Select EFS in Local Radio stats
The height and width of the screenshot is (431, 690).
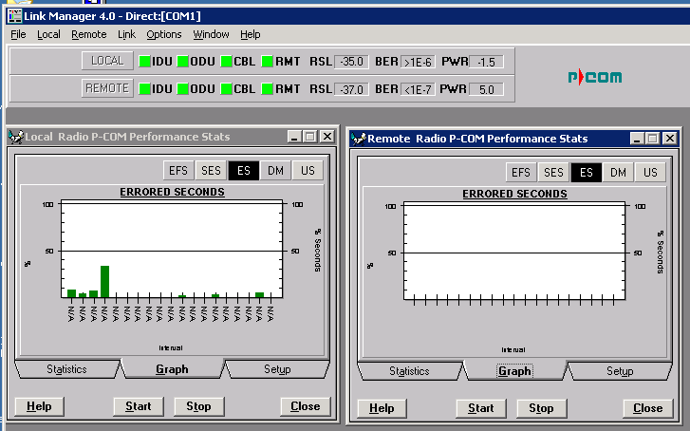point(177,171)
